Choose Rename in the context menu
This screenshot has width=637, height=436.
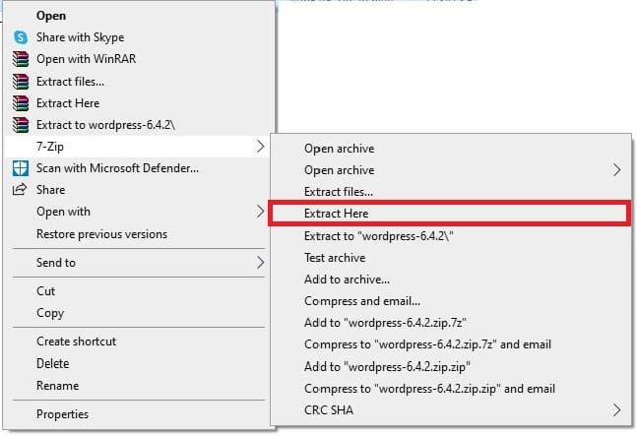(57, 386)
